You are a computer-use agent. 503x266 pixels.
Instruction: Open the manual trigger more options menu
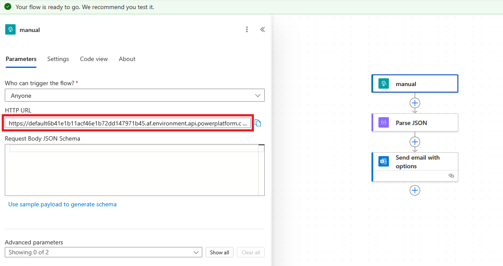point(247,29)
